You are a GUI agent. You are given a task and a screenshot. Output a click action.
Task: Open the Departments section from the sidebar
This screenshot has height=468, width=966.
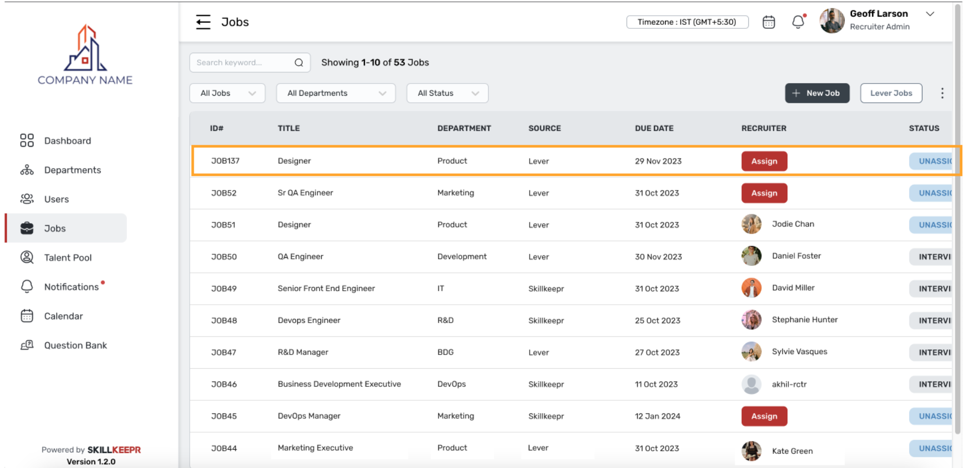(x=26, y=170)
